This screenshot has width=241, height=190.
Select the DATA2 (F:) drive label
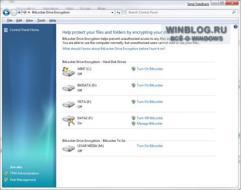tap(85, 118)
